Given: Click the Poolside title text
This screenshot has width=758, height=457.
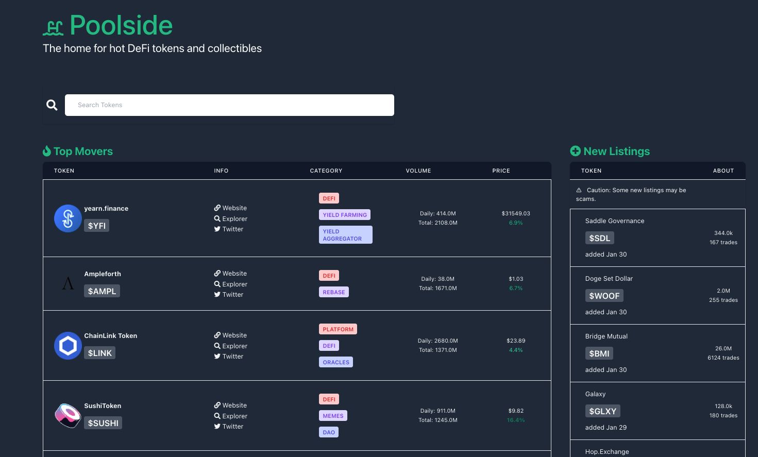Looking at the screenshot, I should tap(121, 25).
